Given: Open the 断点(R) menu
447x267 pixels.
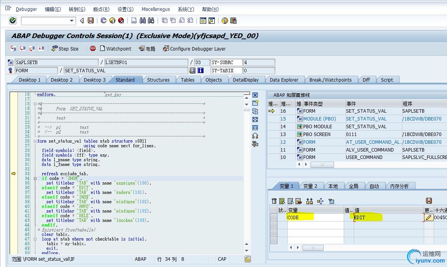Looking at the screenshot, I should pyautogui.click(x=101, y=9).
